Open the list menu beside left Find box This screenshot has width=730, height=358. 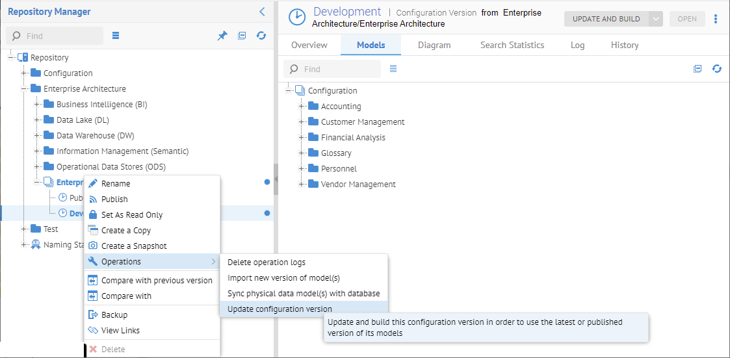pyautogui.click(x=116, y=36)
